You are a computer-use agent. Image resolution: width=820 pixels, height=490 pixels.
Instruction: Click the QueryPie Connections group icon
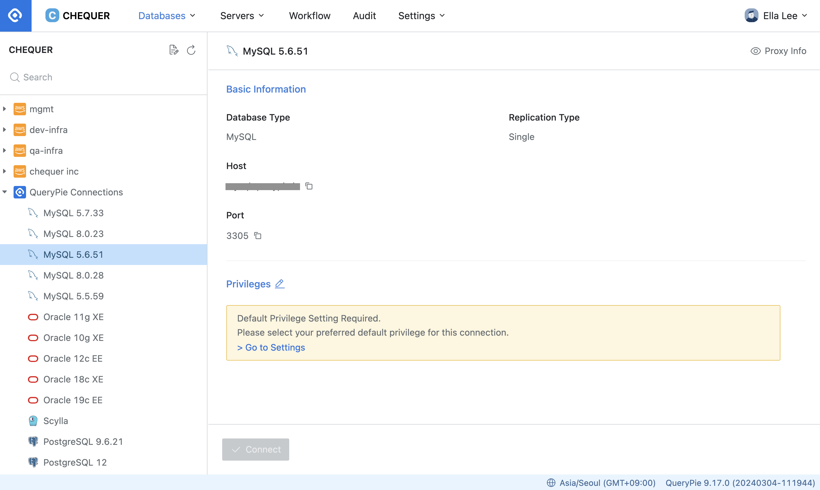[20, 192]
